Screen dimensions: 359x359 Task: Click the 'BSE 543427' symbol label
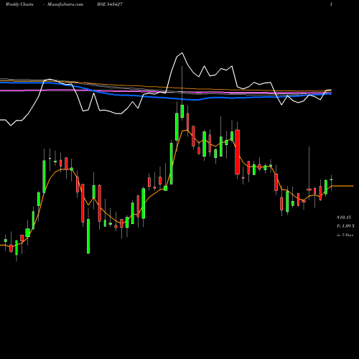110,4
